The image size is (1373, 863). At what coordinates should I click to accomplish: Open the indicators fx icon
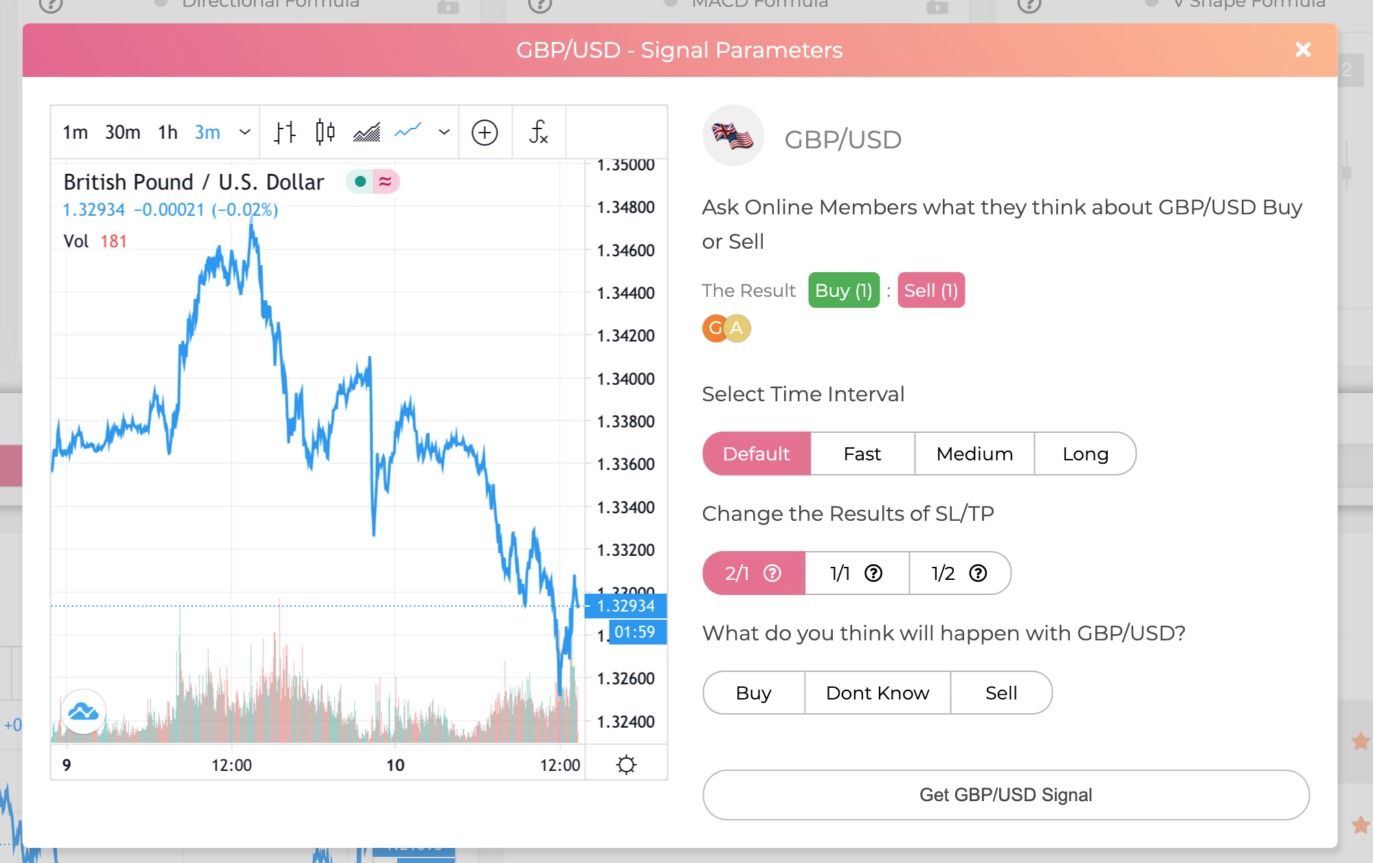538,132
